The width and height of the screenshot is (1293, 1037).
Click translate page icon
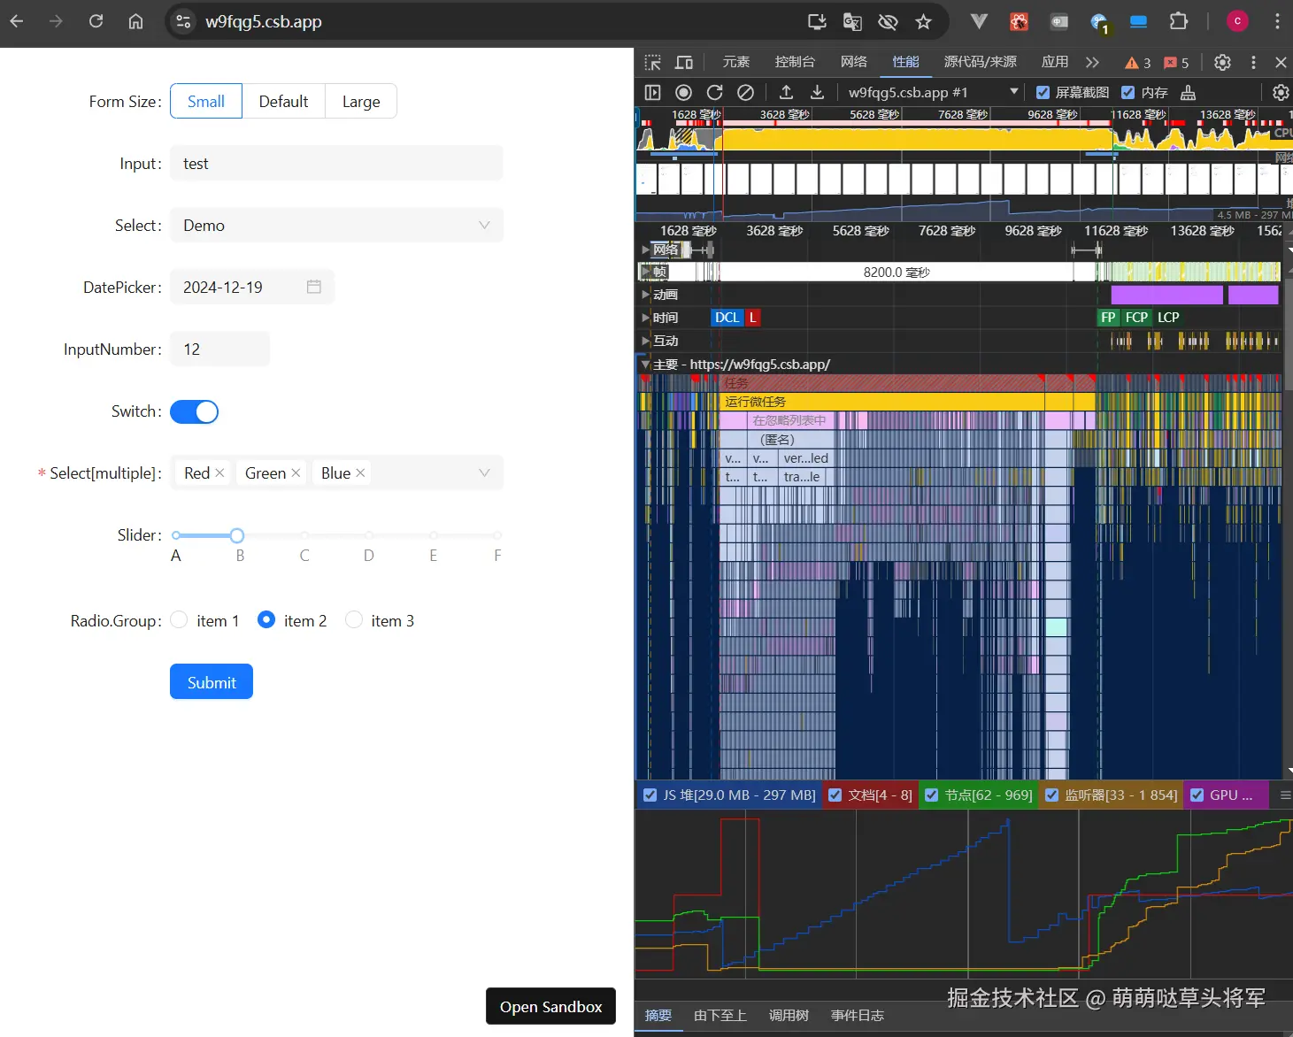point(852,21)
